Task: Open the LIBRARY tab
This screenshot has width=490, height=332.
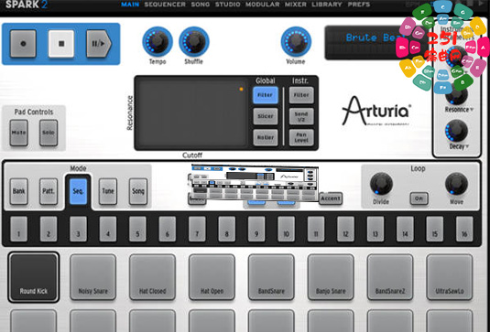Action: point(327,5)
